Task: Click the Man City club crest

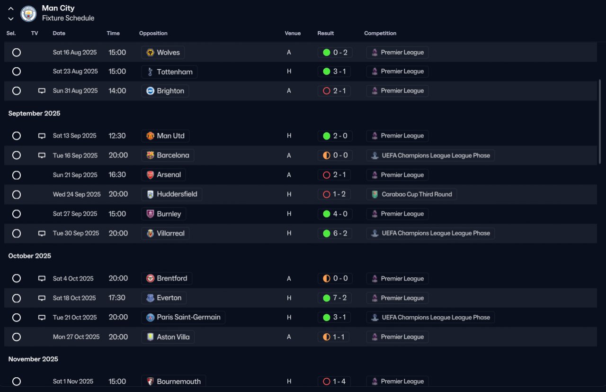Action: (28, 13)
